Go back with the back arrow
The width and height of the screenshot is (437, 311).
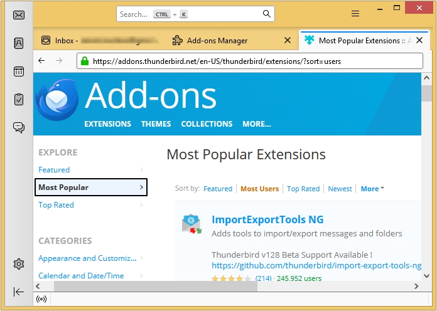point(41,60)
